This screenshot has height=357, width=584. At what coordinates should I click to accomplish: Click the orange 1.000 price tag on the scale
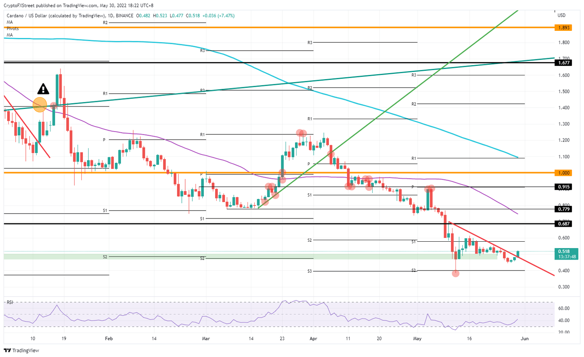[x=563, y=173]
